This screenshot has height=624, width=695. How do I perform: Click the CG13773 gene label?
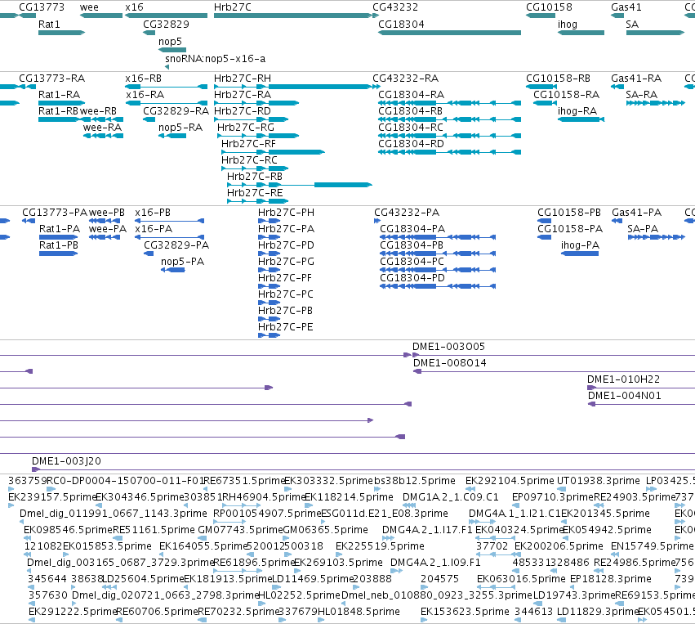click(x=42, y=7)
